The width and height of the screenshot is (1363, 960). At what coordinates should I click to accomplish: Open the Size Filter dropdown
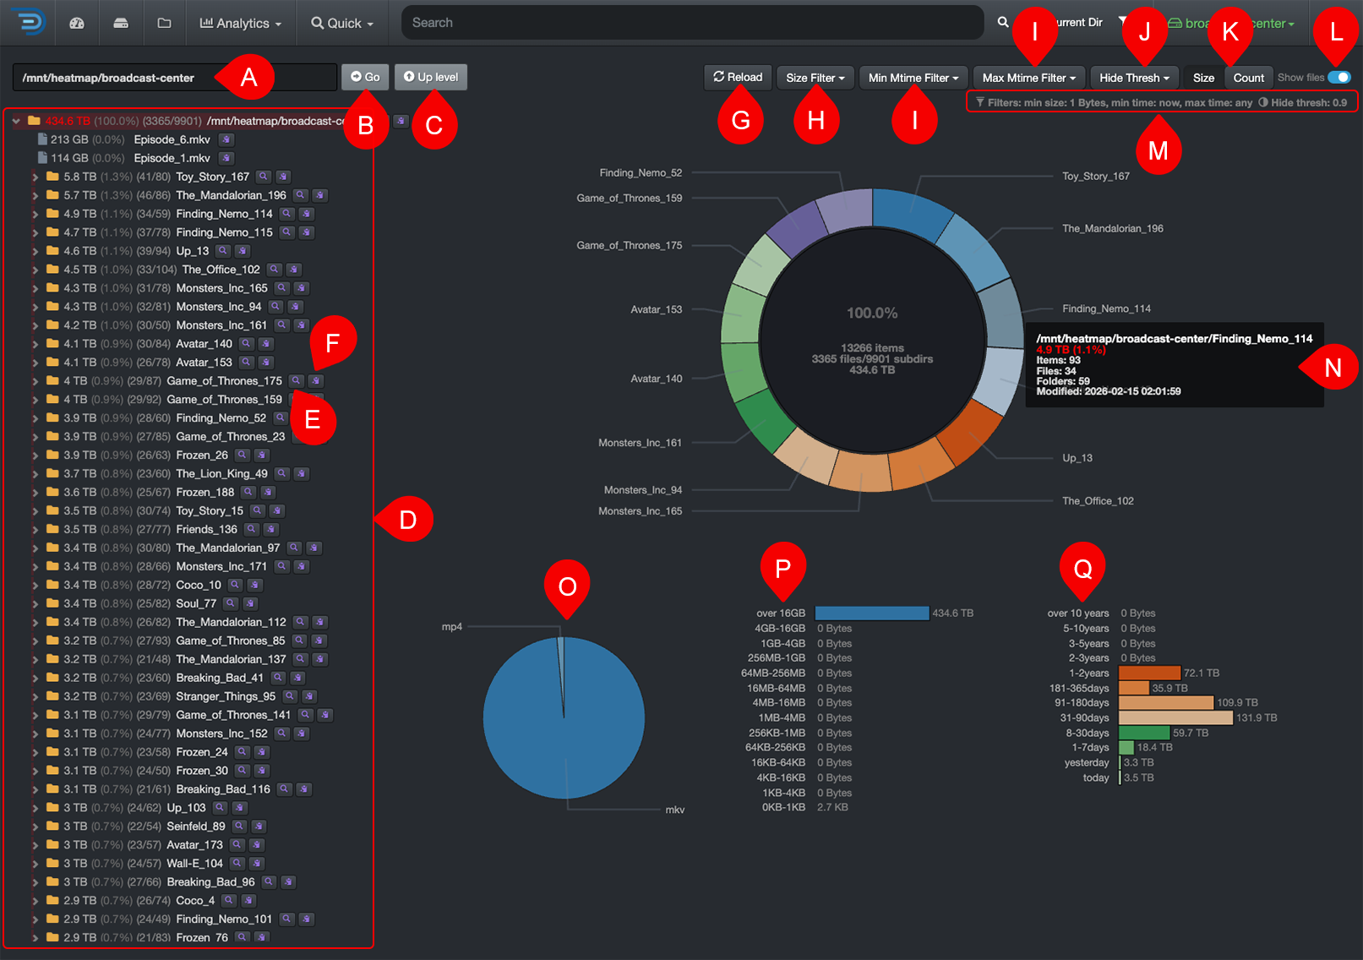point(815,78)
